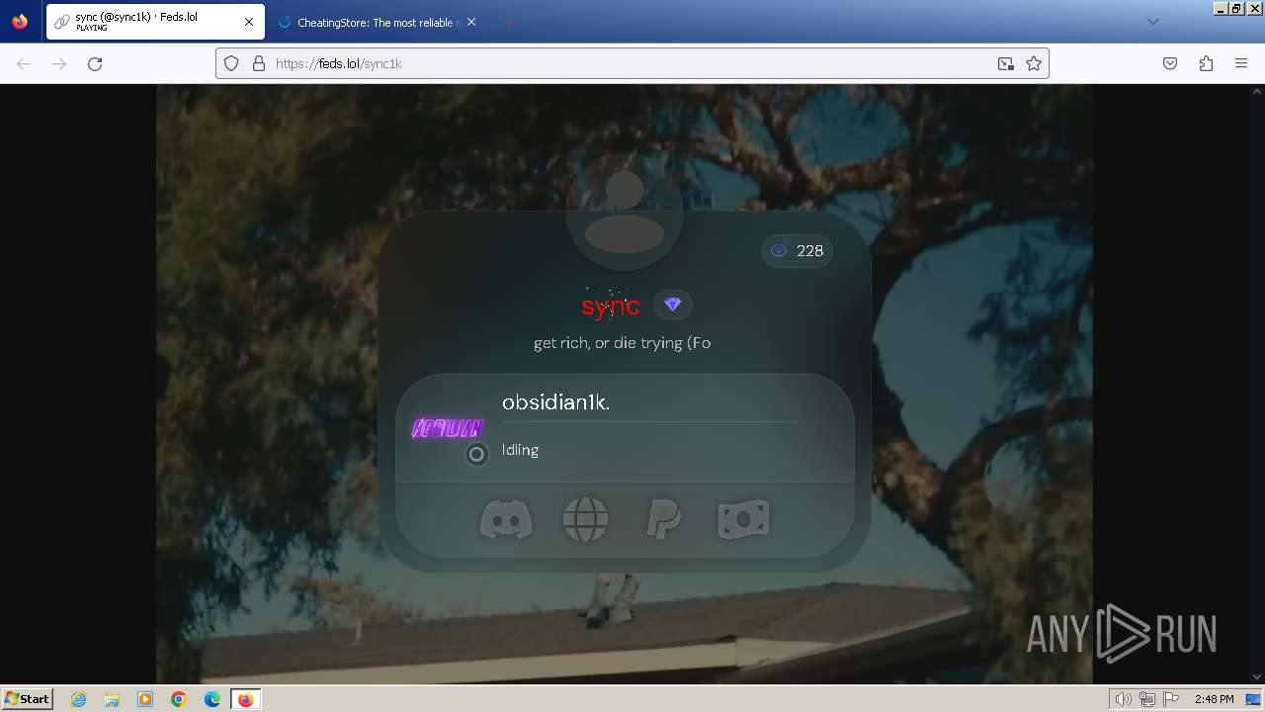
Task: Open the Firefox application menu
Action: 1241,63
